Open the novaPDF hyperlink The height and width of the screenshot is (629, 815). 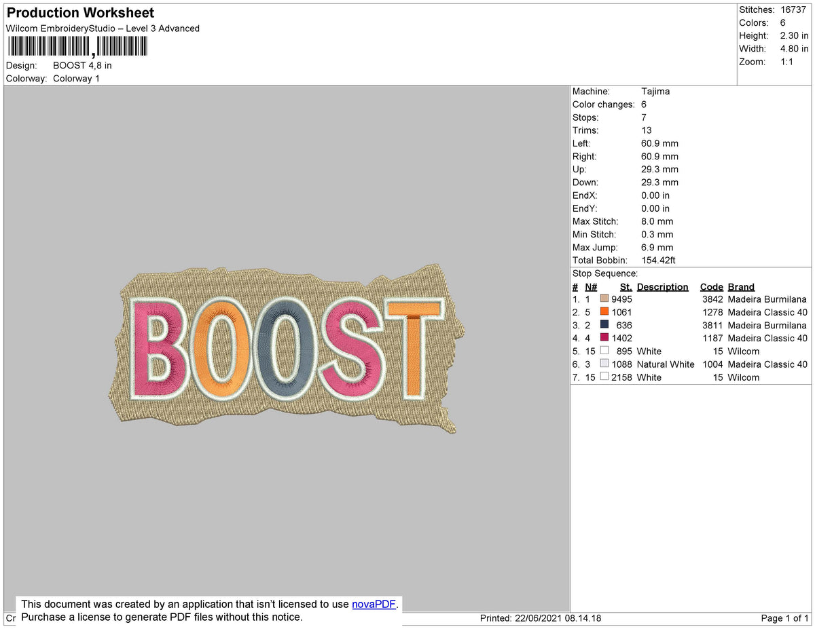373,604
